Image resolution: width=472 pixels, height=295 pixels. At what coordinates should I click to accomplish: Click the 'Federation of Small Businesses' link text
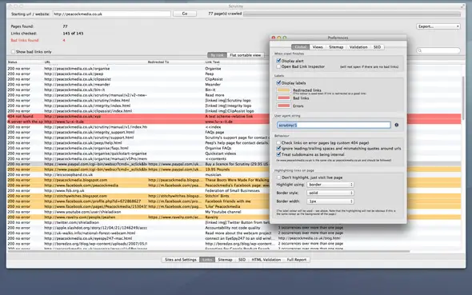pos(232,190)
